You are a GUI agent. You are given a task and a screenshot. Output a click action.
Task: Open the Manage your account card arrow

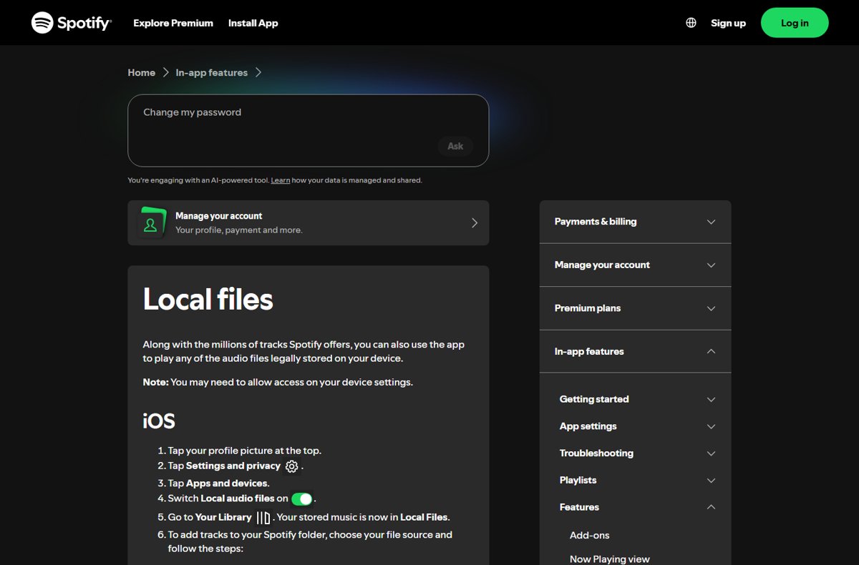click(474, 223)
